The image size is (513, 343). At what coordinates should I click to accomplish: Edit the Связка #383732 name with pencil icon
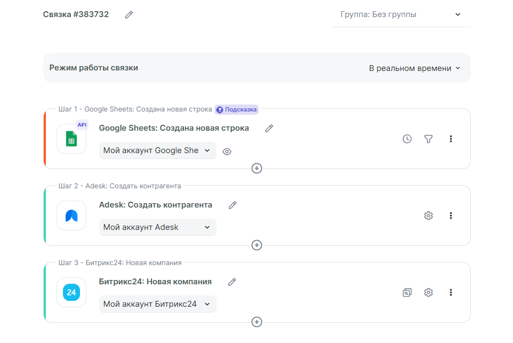129,15
